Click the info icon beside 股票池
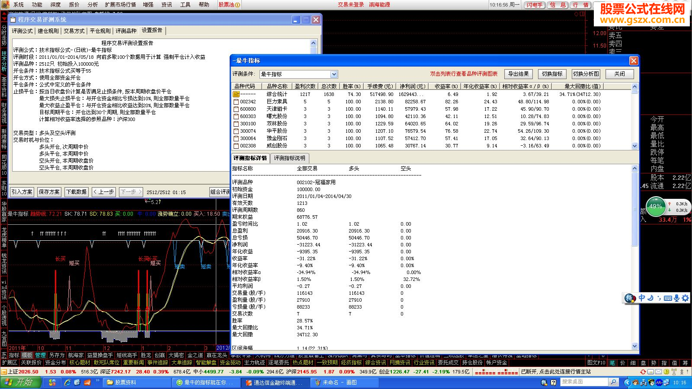The height and width of the screenshot is (389, 692). [237, 5]
